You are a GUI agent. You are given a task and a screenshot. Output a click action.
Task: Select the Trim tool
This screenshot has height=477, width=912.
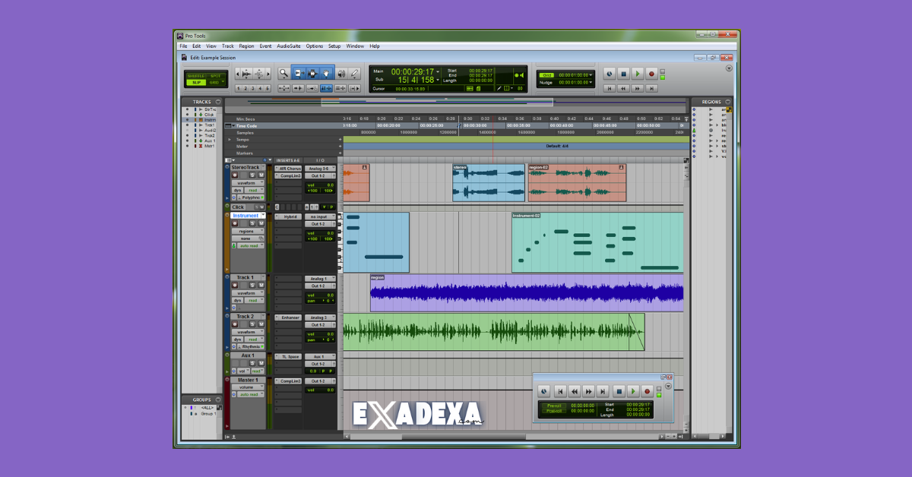click(x=299, y=73)
